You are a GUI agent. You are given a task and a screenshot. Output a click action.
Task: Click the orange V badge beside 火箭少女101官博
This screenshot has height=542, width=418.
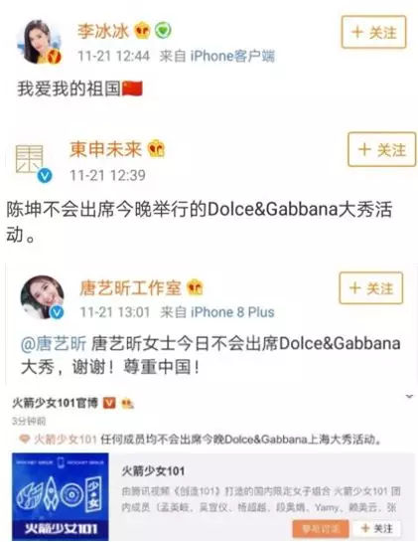[x=109, y=403]
